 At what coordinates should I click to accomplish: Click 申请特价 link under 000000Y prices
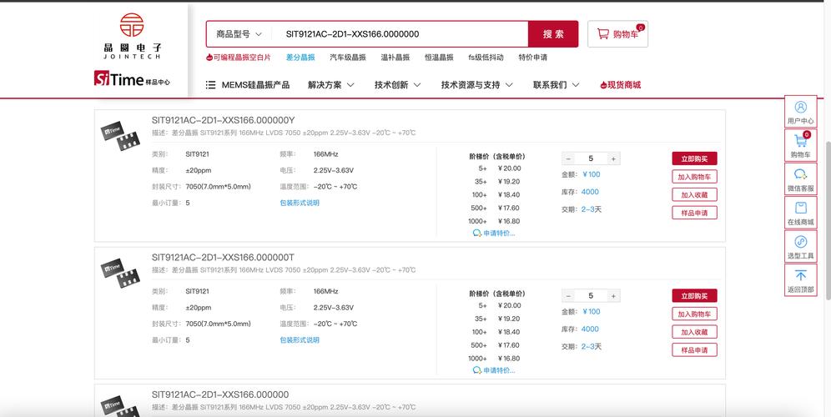point(494,234)
